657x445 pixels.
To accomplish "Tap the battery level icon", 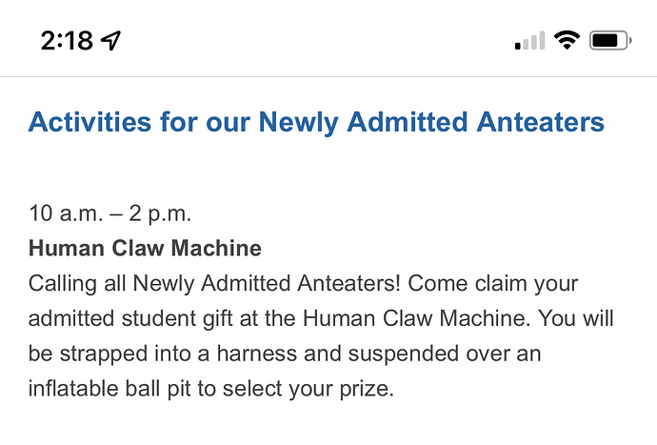I will (610, 41).
